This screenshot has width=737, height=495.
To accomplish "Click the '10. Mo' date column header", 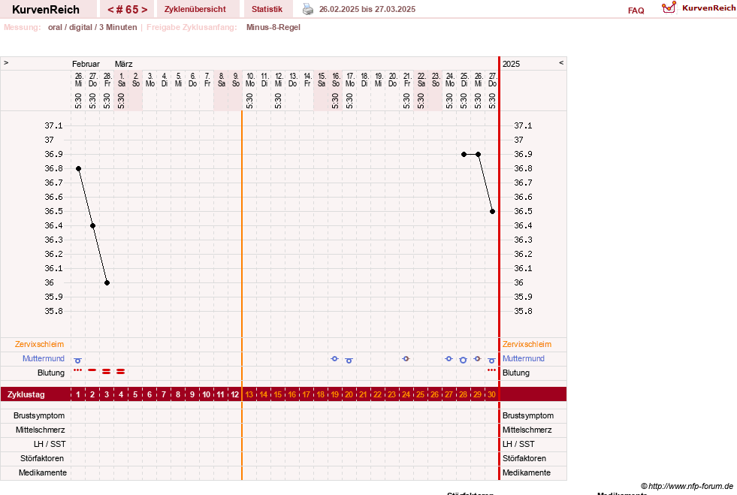I will click(250, 80).
